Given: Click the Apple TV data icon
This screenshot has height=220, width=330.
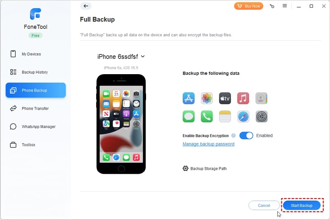Looking at the screenshot, I should pos(225,98).
